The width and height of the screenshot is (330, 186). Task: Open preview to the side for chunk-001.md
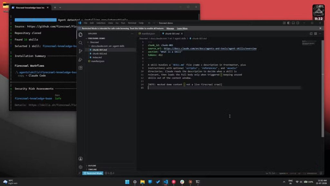coord(311,34)
